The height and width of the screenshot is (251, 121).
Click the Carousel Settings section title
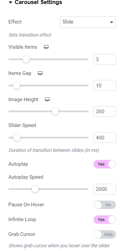coord(39,2)
